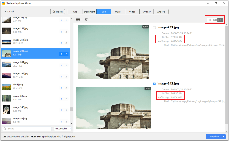Click the image-251.jpg sunset thumbnail
The height and width of the screenshot is (141, 229).
[6, 42]
